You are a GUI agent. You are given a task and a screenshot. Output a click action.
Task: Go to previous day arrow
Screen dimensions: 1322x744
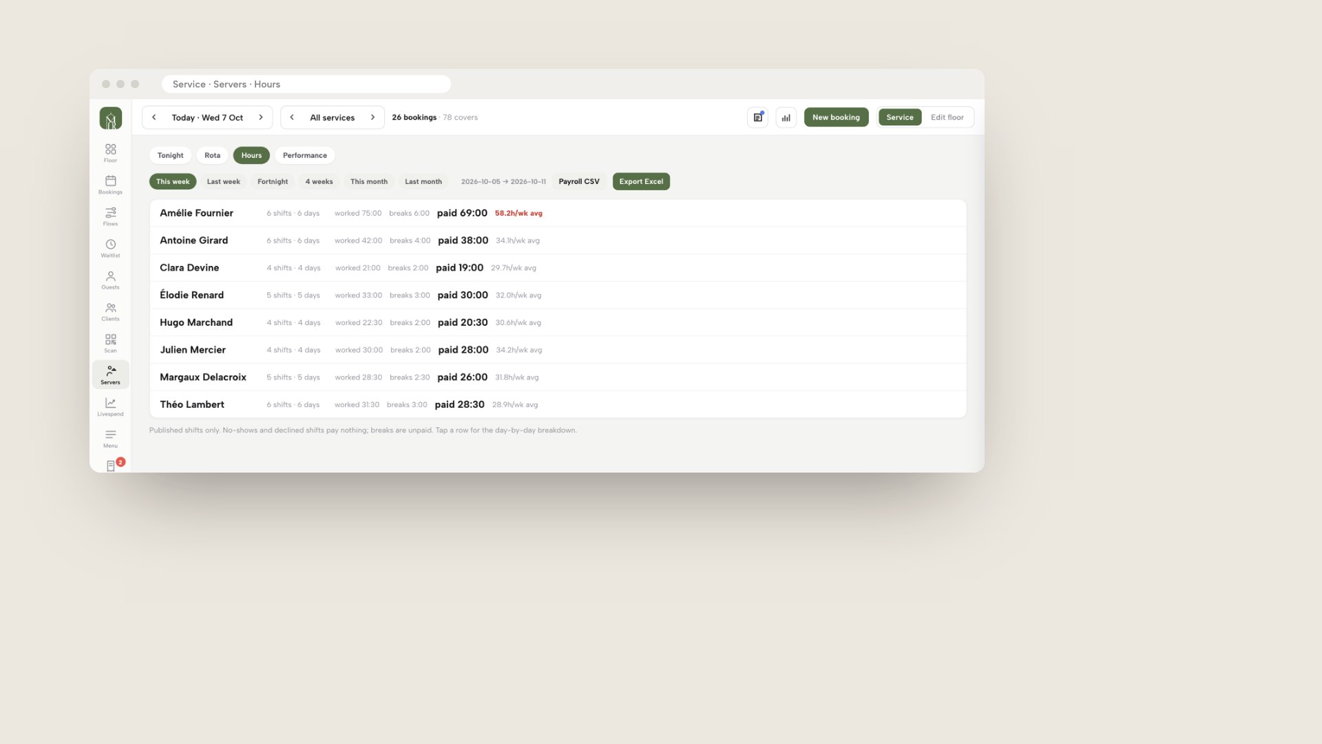(154, 117)
